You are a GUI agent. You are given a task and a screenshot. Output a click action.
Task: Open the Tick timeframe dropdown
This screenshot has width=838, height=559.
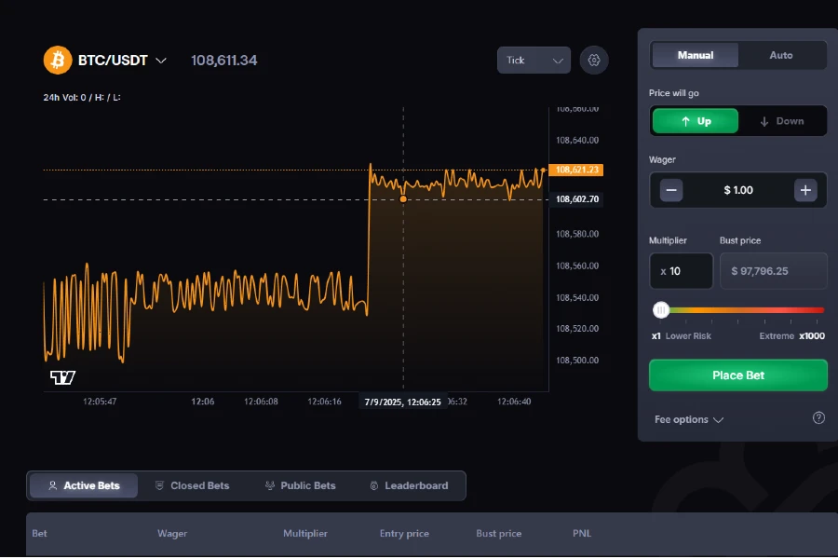pos(534,60)
